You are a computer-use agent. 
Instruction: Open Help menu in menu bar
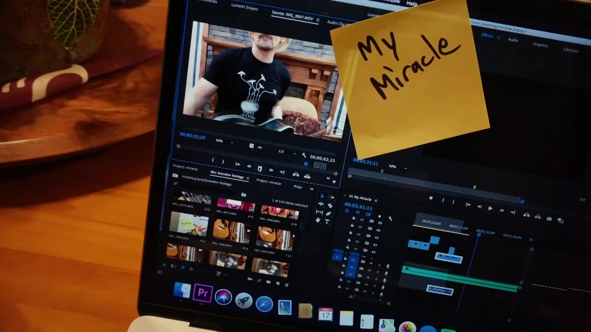[411, 3]
